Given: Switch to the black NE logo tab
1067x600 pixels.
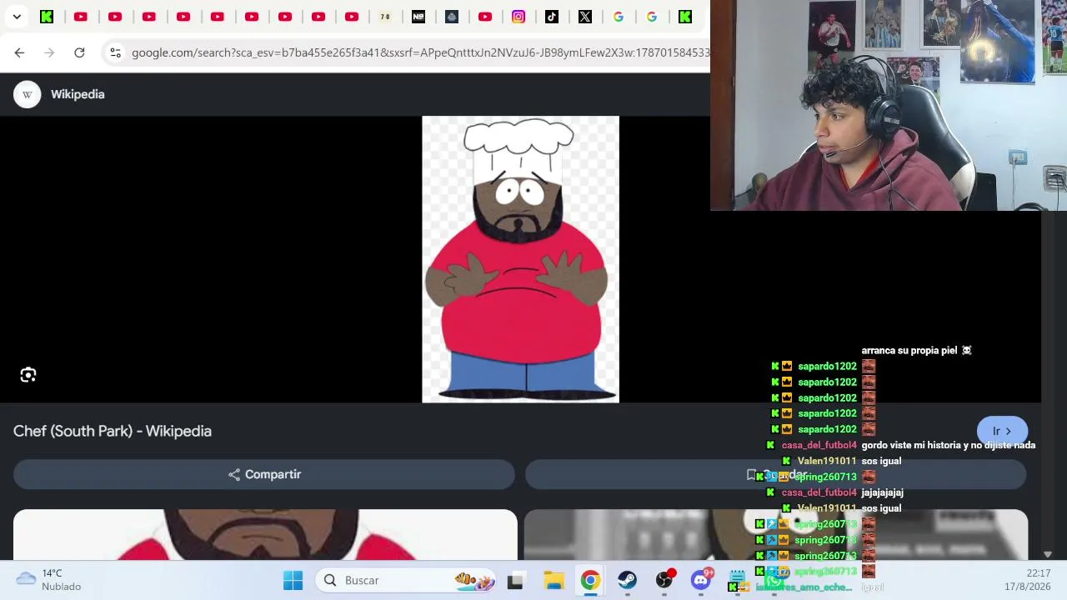Looking at the screenshot, I should pyautogui.click(x=418, y=17).
